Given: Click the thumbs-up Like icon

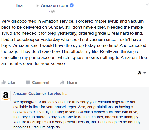Looking at the screenshot, I should tap(4, 82).
